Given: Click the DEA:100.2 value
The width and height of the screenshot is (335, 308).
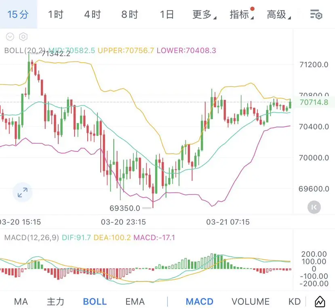Looking at the screenshot, I should (112, 237).
